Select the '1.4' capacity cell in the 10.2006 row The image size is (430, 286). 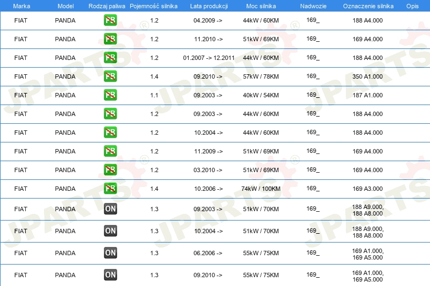click(154, 189)
